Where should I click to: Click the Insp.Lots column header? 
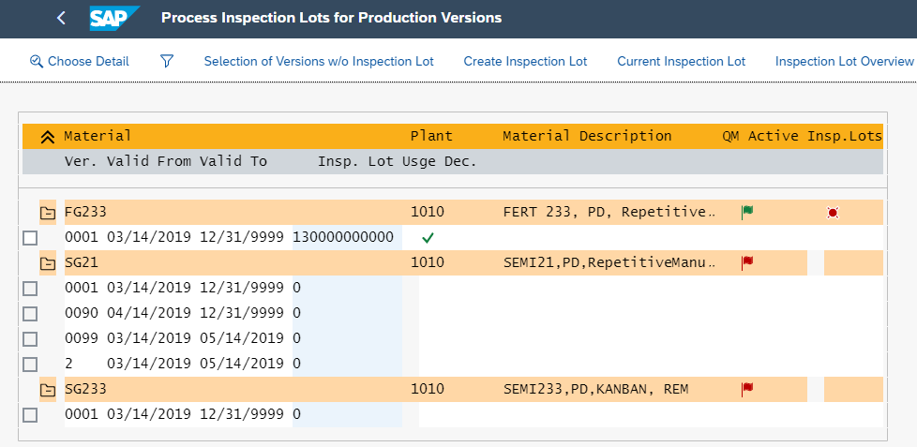[845, 136]
